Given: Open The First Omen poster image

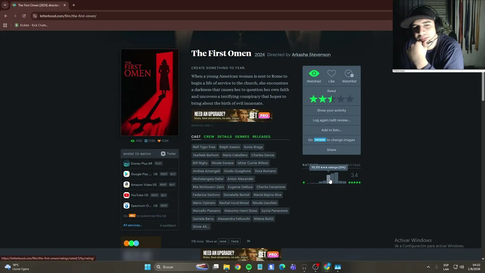Looking at the screenshot, I should [150, 92].
